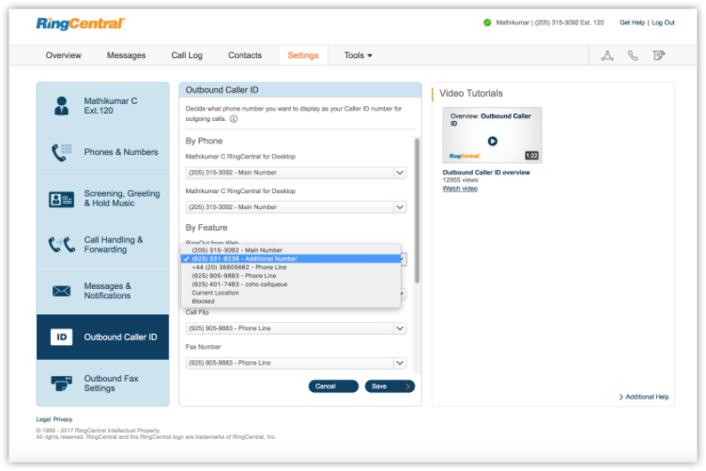
Task: Open Call Handling & Forwarding section
Action: pos(102,245)
